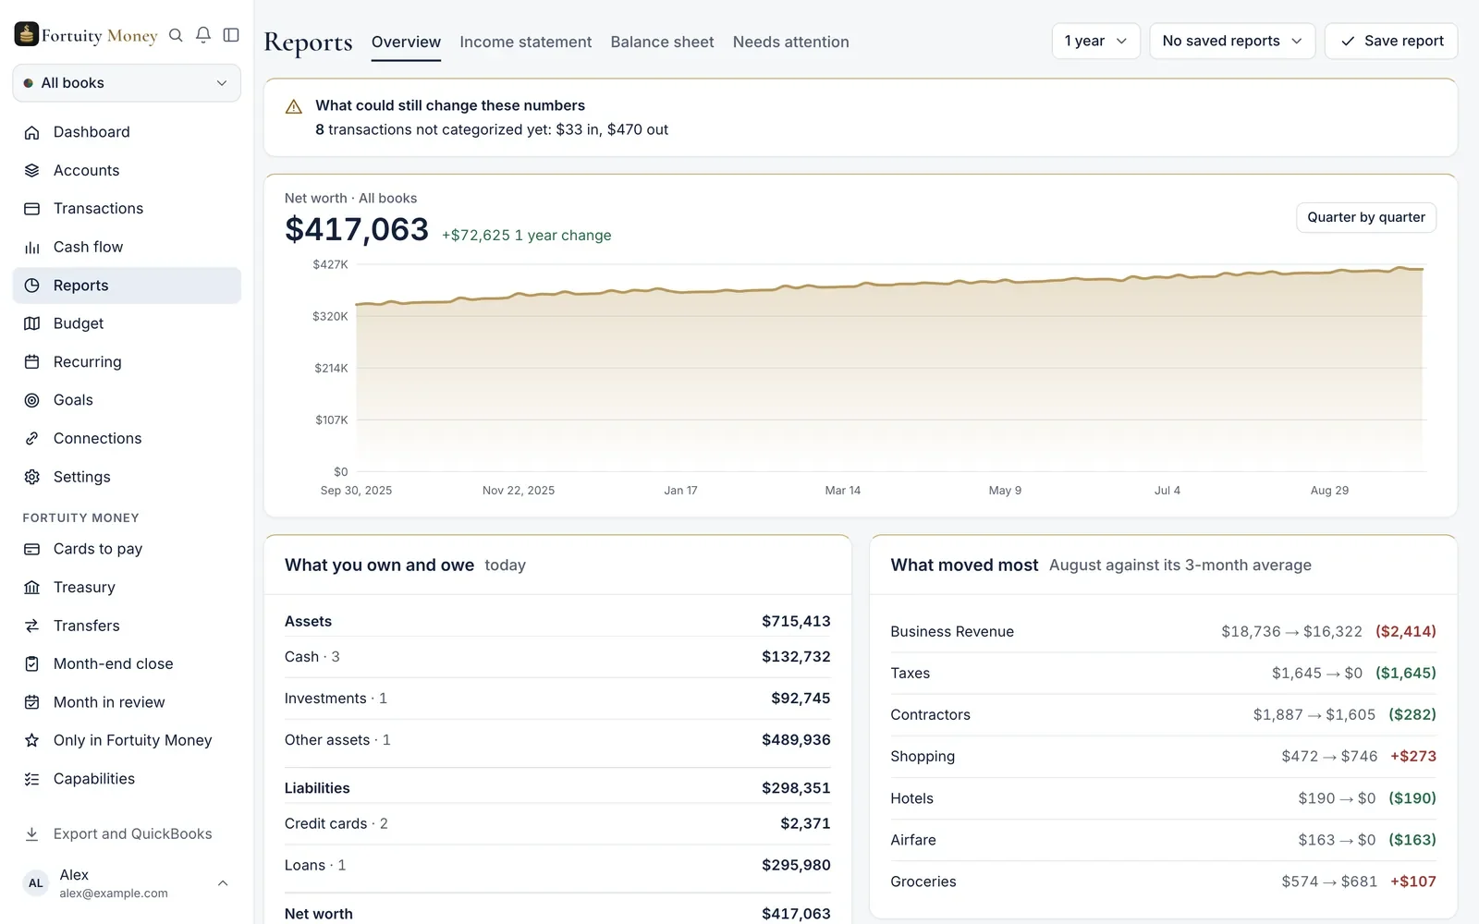Click the Shopping +$273 value

tap(1413, 757)
